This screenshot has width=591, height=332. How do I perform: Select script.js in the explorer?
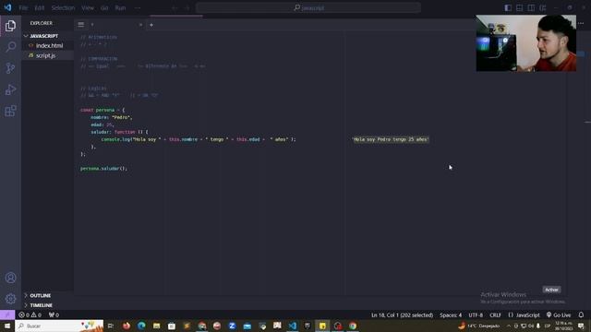tap(47, 55)
